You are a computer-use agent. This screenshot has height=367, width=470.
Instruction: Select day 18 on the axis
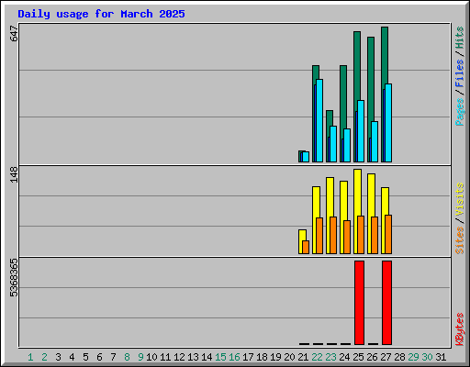click(x=262, y=357)
